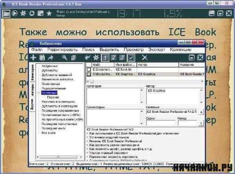Image resolution: width=235 pixels, height=174 pixels.
Task: Select Найденные in the tree
Action: (x=50, y=66)
